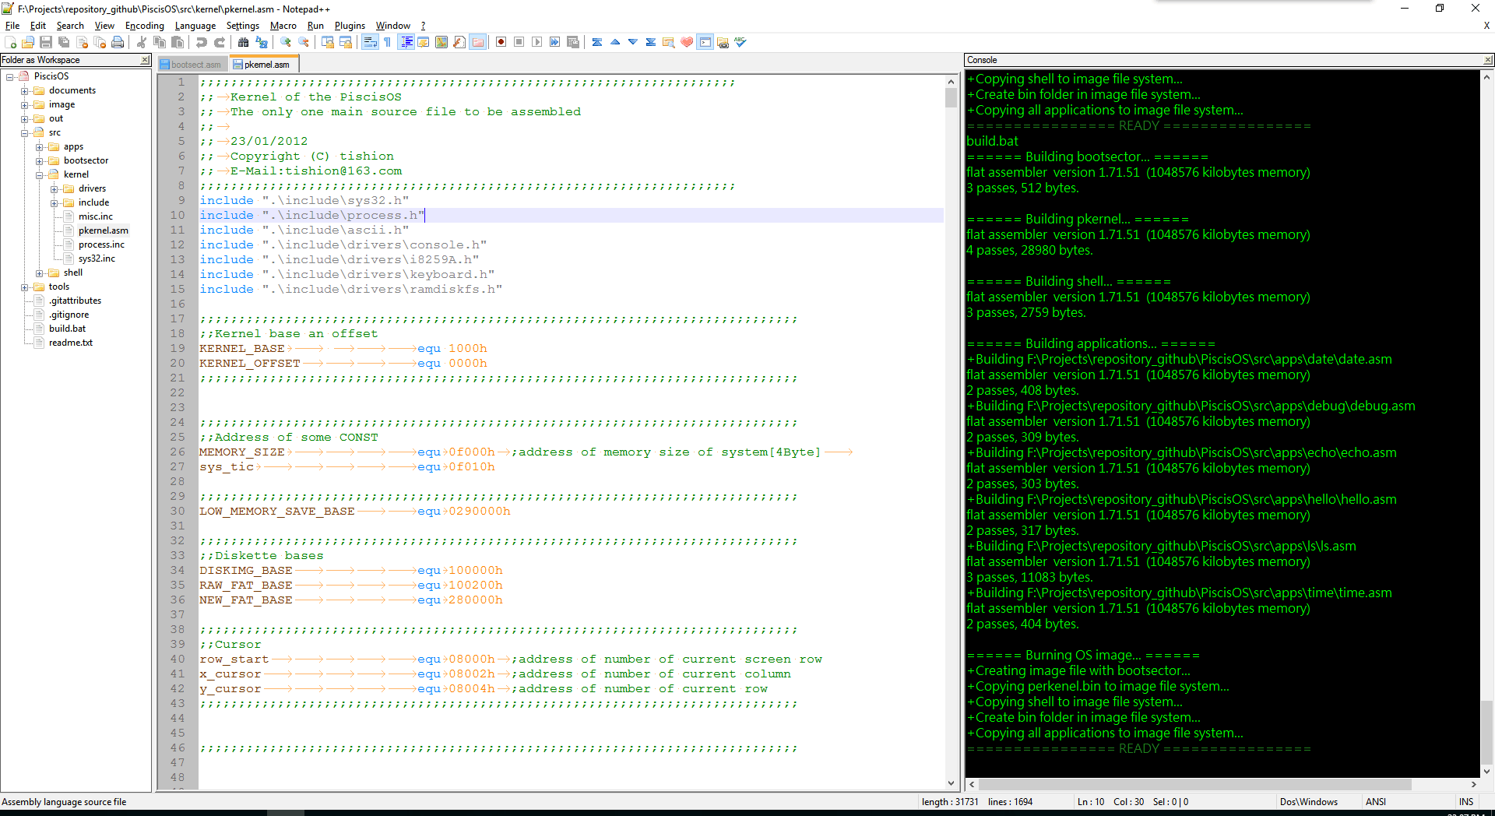Zoom in using toolbar magnifier
The width and height of the screenshot is (1495, 816).
286,42
